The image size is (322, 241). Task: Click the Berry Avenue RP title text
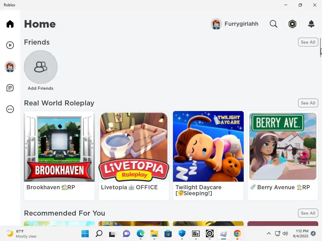(x=280, y=187)
